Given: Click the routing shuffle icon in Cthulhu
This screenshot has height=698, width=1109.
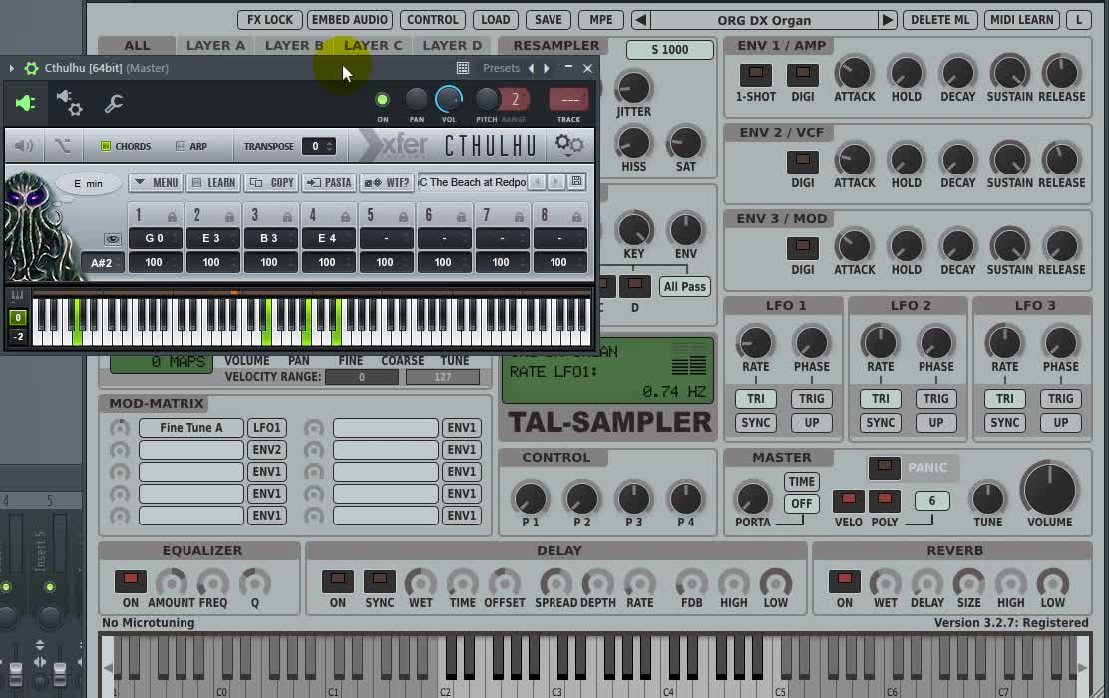Looking at the screenshot, I should pyautogui.click(x=62, y=146).
